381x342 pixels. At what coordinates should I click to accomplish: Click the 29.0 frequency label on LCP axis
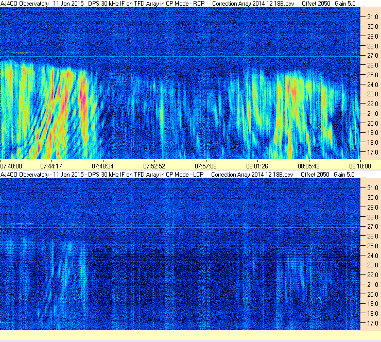click(372, 208)
